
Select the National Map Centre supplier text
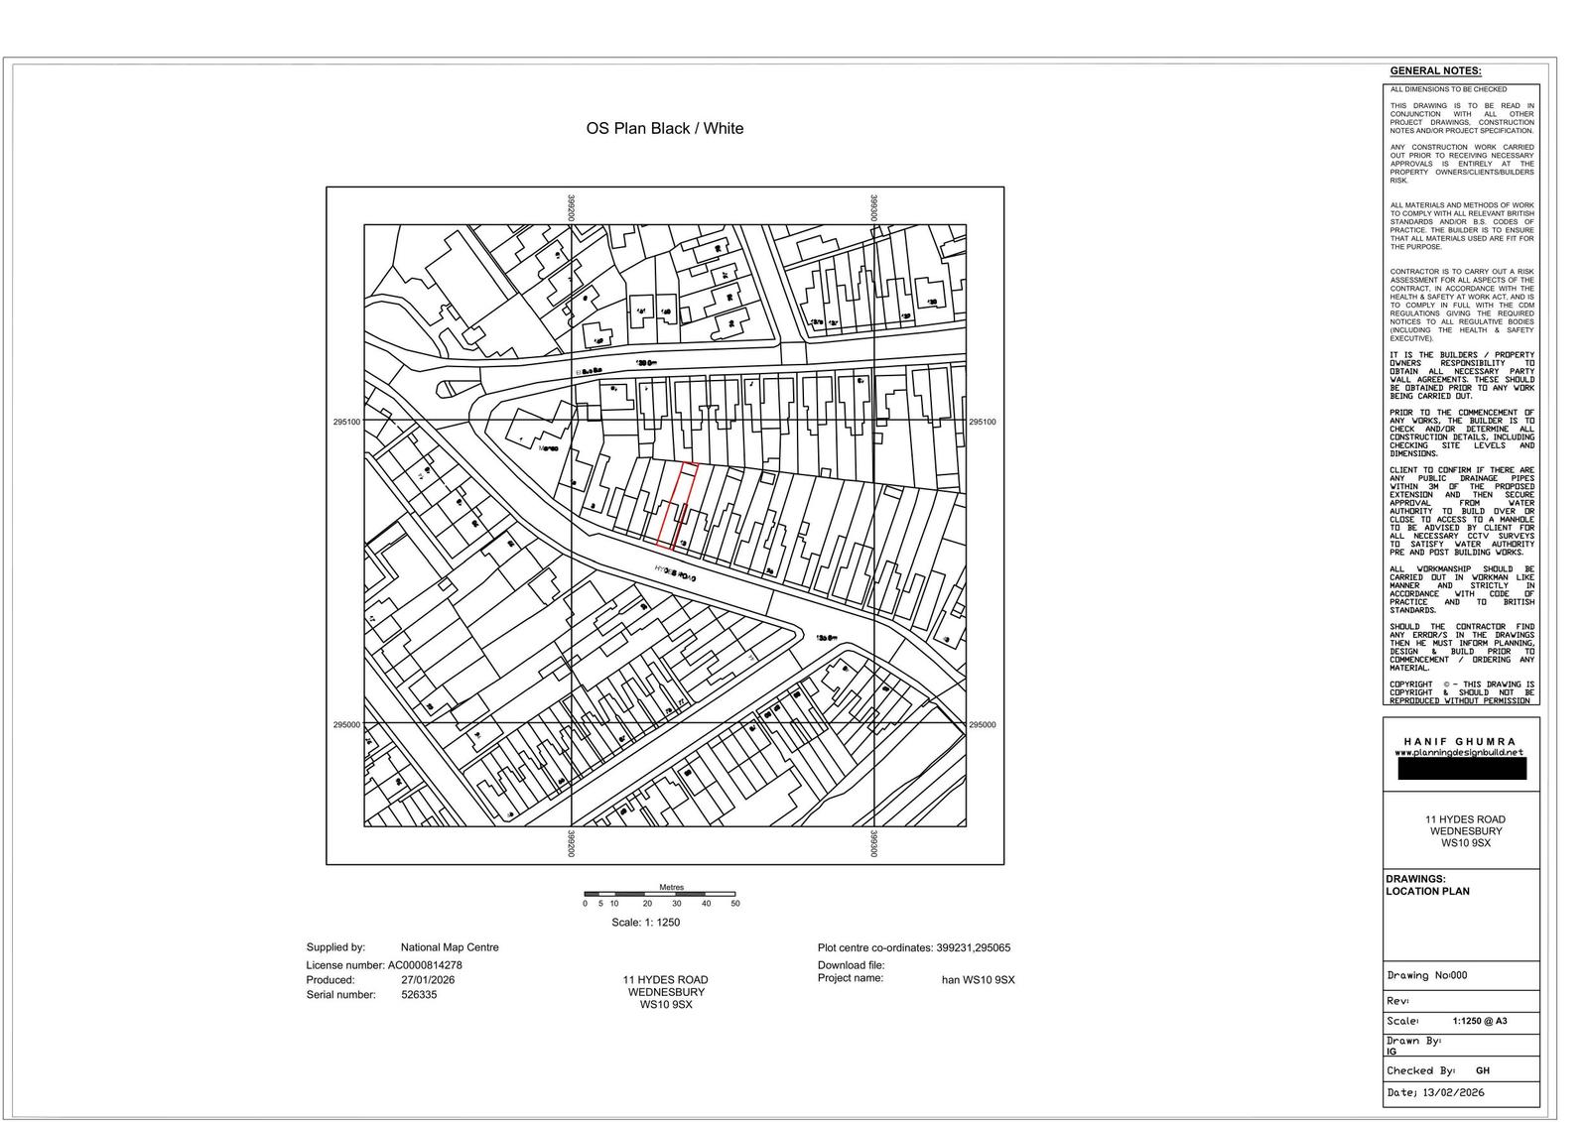point(450,947)
